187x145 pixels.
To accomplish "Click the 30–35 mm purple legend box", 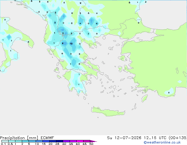I will click(66, 141).
